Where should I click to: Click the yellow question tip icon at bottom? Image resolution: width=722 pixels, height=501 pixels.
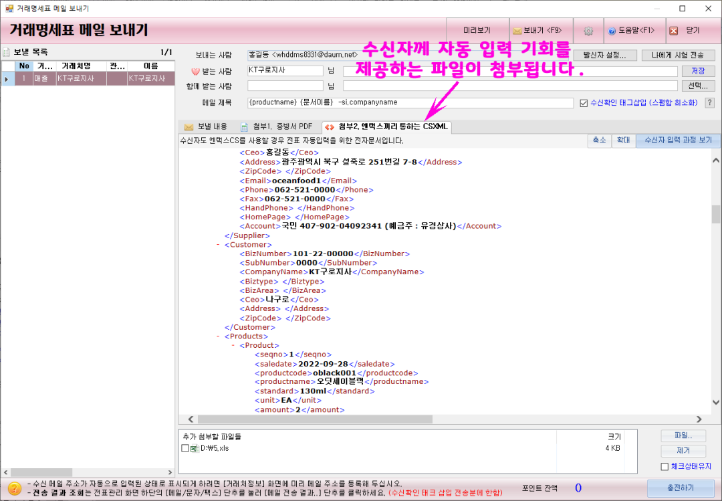[x=14, y=488]
